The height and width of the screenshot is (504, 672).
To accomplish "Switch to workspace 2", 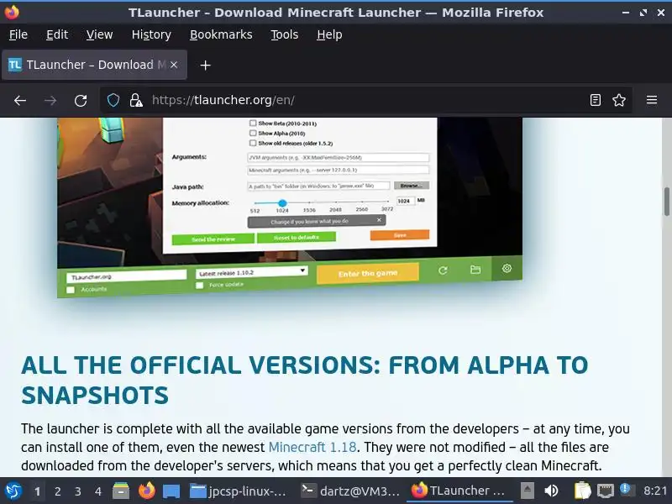I will coord(57,491).
